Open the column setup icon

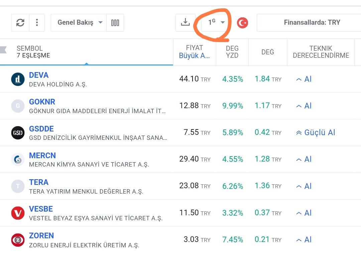click(x=115, y=23)
